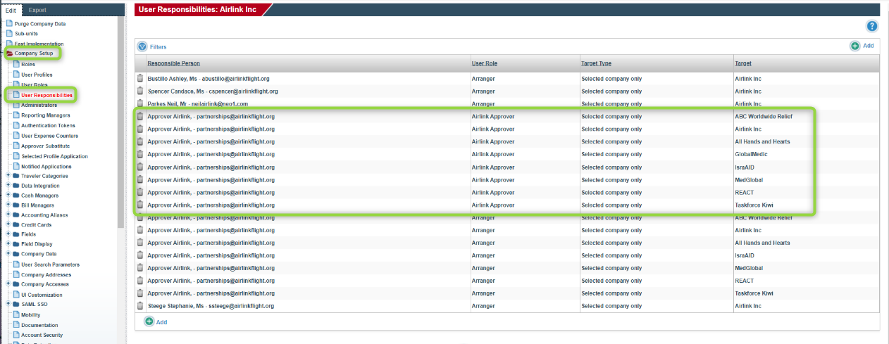Open Selected Profile Application page
The image size is (889, 344).
tap(54, 156)
